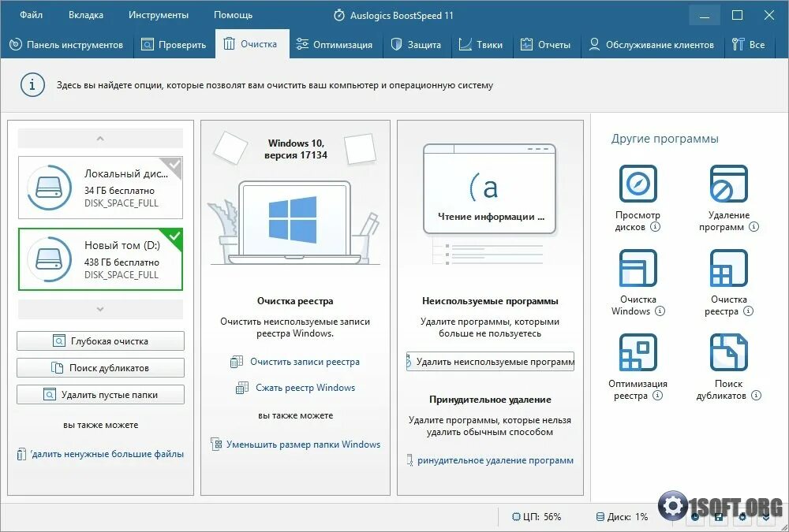789x532 pixels.
Task: Click grid icon beside Сжать реестр Windows
Action: (242, 388)
